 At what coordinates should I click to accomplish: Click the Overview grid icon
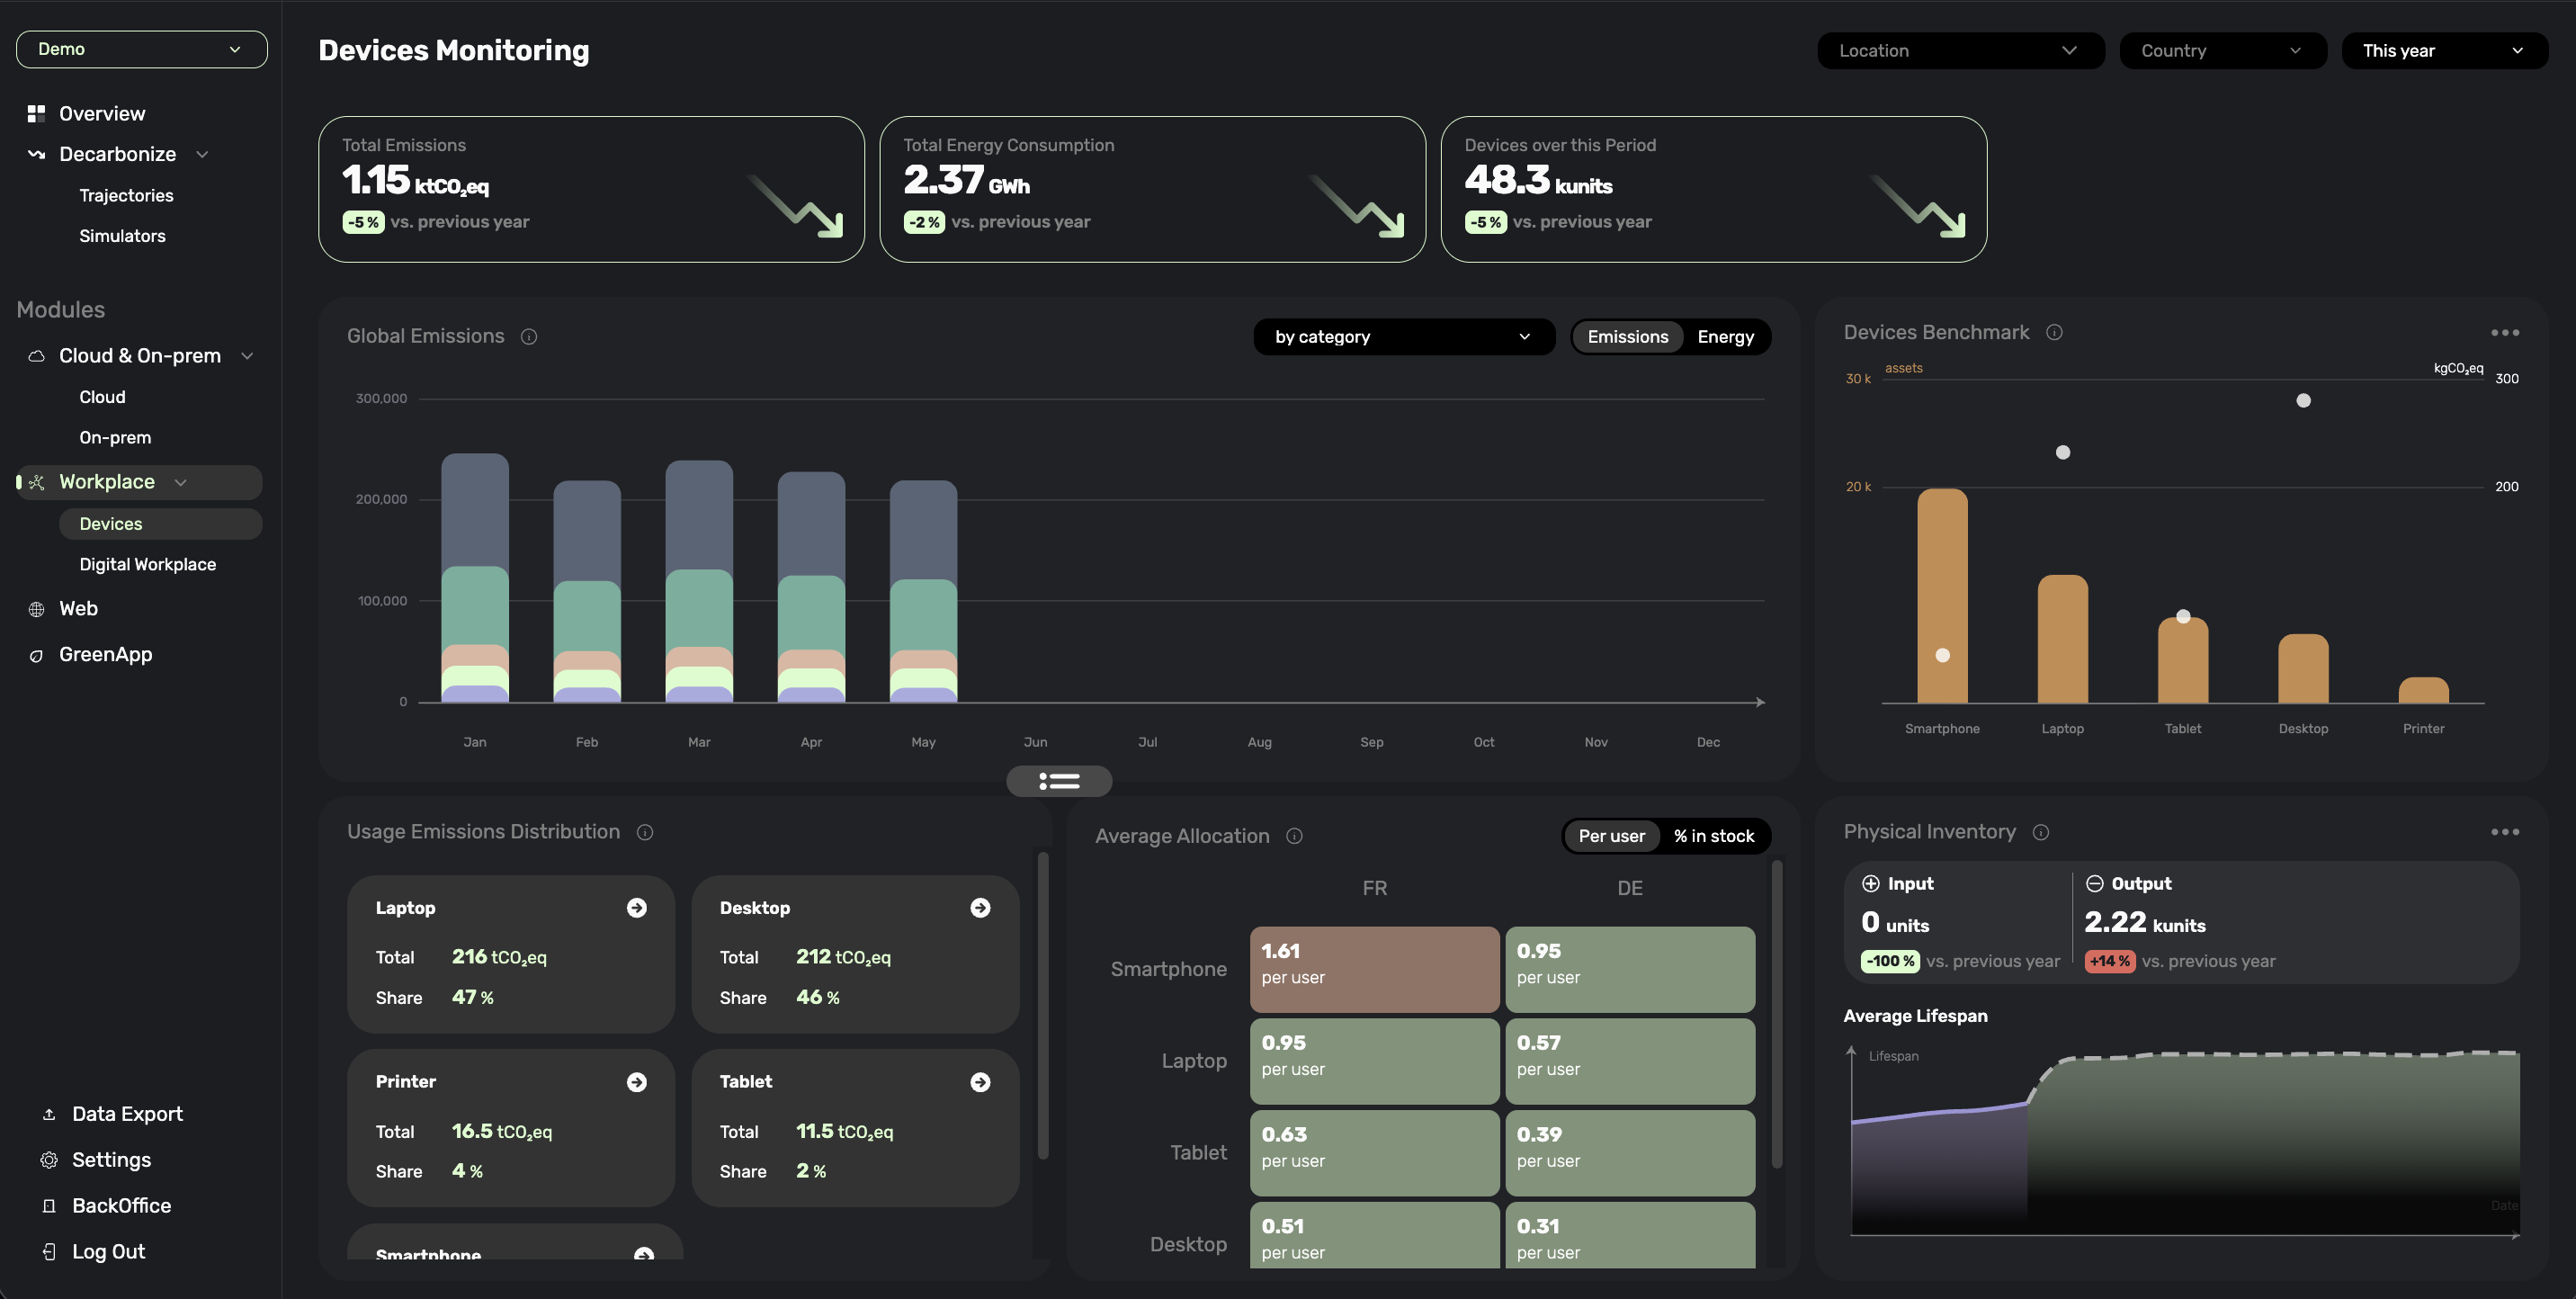click(x=36, y=114)
